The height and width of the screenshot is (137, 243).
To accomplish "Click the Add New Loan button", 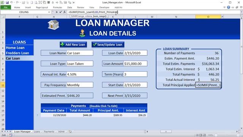I will click(73, 45).
